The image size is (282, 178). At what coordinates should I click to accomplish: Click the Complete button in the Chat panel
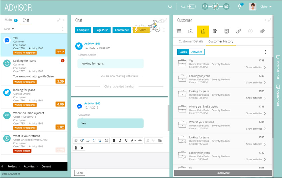(x=83, y=30)
